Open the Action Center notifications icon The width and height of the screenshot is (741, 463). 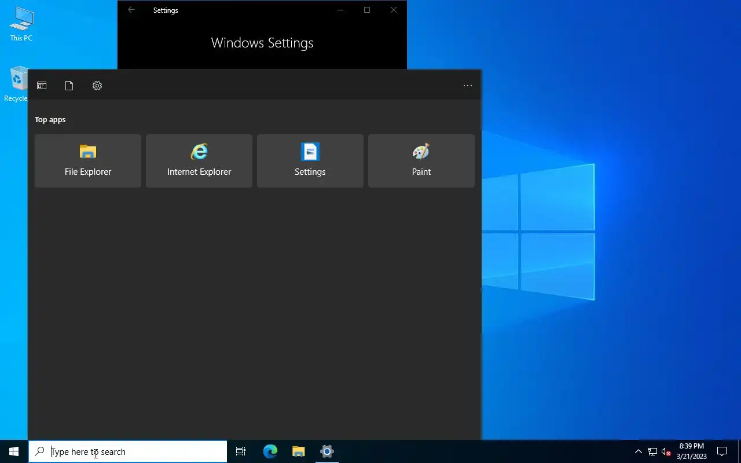722,451
